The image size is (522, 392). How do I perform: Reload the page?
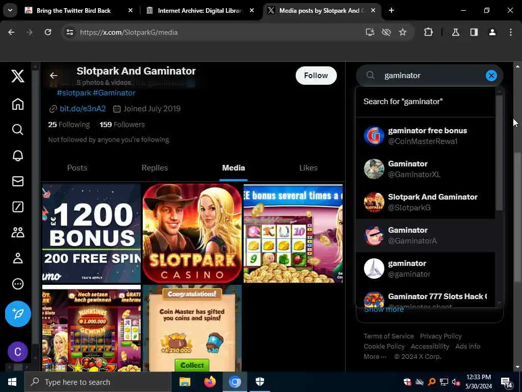[48, 32]
